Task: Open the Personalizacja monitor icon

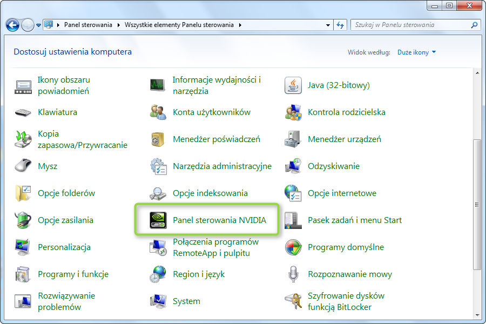Action: 23,247
